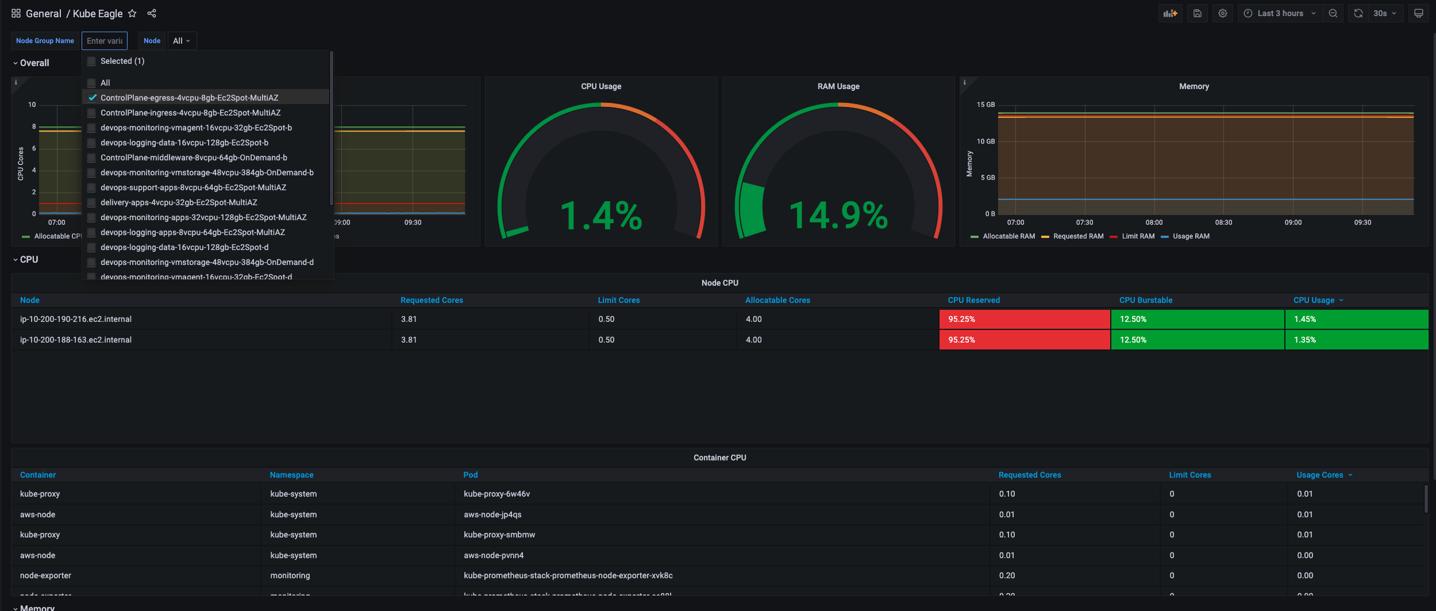Open the General folder breadcrumb

coord(44,13)
